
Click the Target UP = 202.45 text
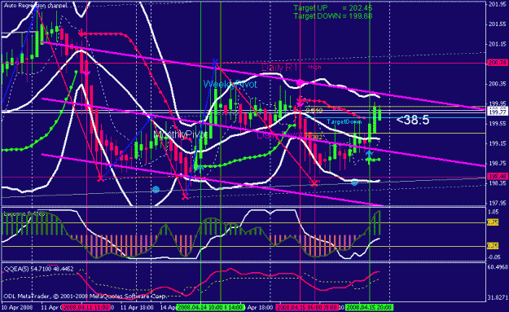point(333,8)
